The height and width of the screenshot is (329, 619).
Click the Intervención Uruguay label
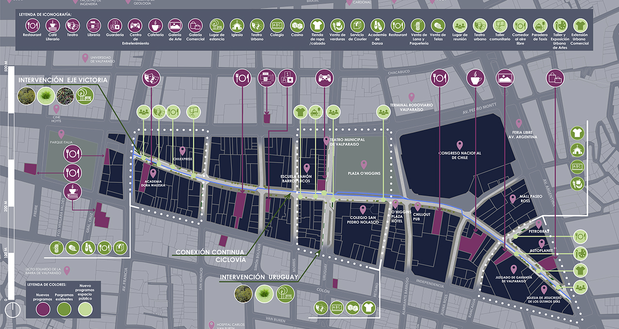click(259, 277)
